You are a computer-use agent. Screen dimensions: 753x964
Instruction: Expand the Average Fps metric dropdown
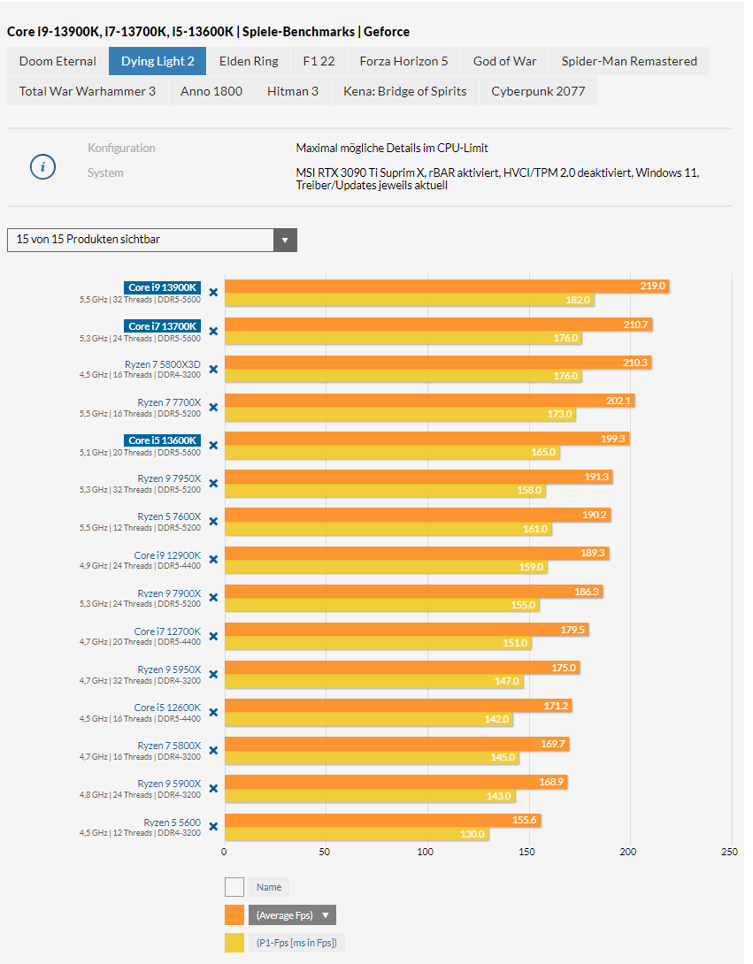pyautogui.click(x=292, y=914)
